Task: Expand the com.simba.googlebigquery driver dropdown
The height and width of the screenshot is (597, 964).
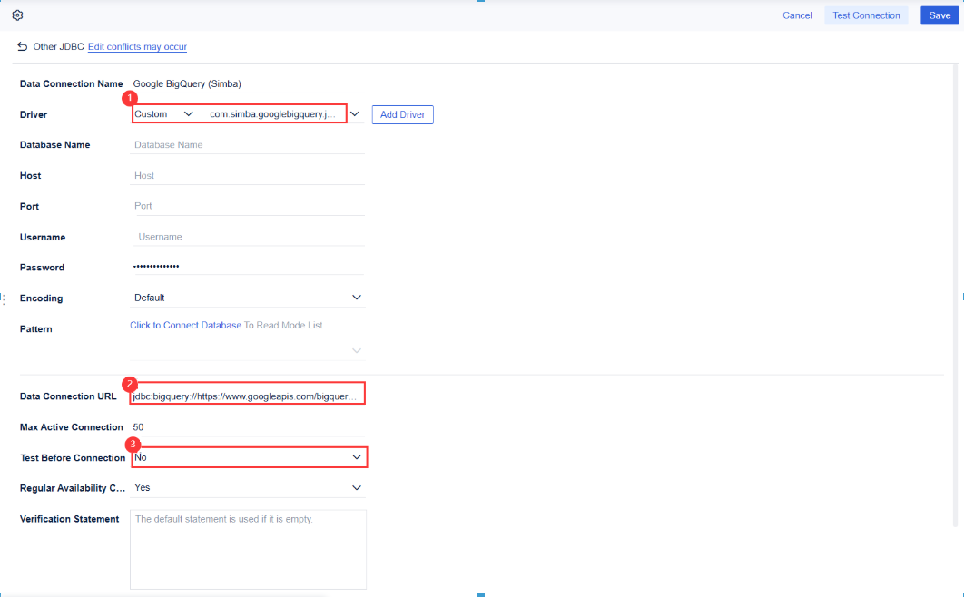Action: pyautogui.click(x=355, y=113)
